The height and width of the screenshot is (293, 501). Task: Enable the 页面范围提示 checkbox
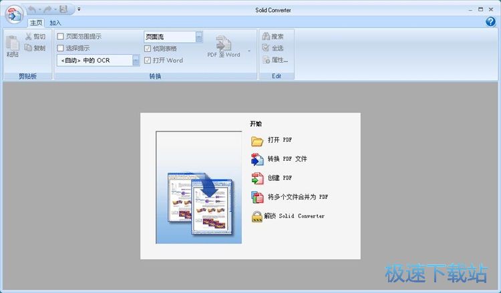tap(60, 37)
